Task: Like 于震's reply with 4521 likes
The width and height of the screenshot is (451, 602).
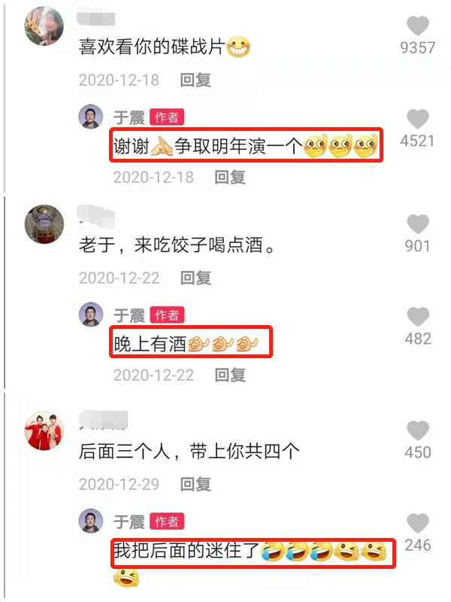Action: pos(418,119)
